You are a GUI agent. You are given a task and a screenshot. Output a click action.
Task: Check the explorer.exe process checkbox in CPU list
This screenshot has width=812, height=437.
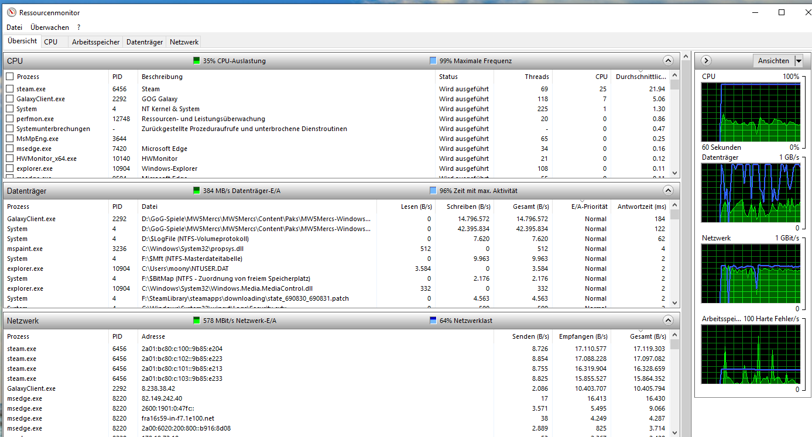[10, 168]
